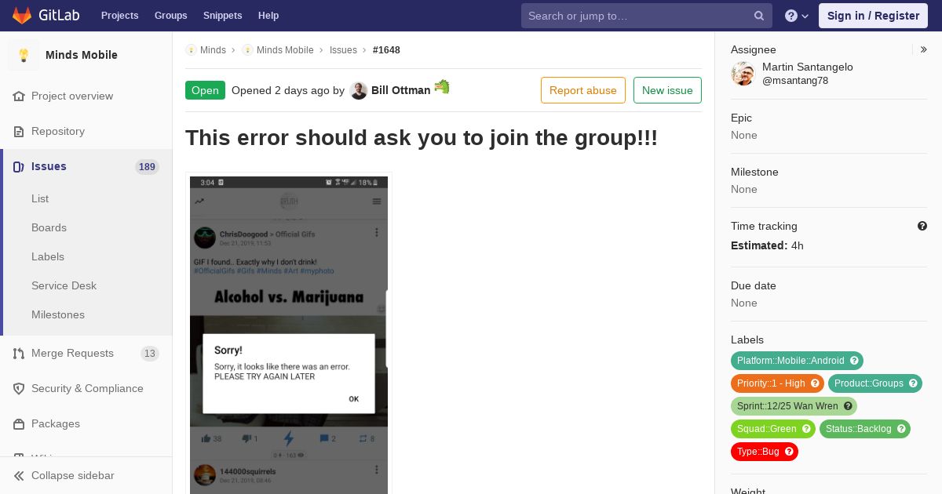Image resolution: width=942 pixels, height=494 pixels.
Task: Click the Repository sidebar label
Action: (58, 131)
